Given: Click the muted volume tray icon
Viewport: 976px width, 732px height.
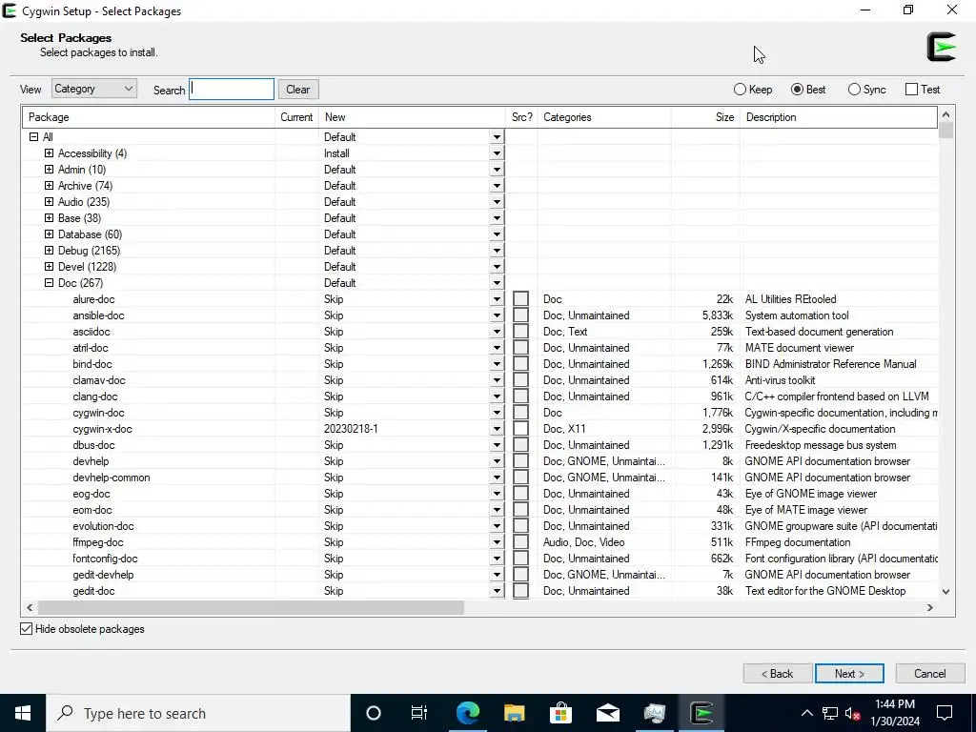Looking at the screenshot, I should click(852, 713).
